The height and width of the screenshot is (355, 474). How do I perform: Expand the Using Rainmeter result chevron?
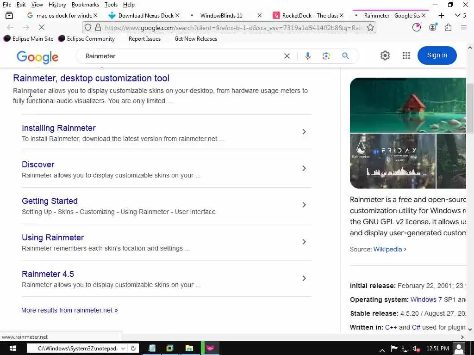(304, 241)
